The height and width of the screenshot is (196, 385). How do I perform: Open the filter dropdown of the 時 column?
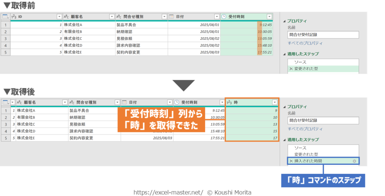(x=274, y=102)
